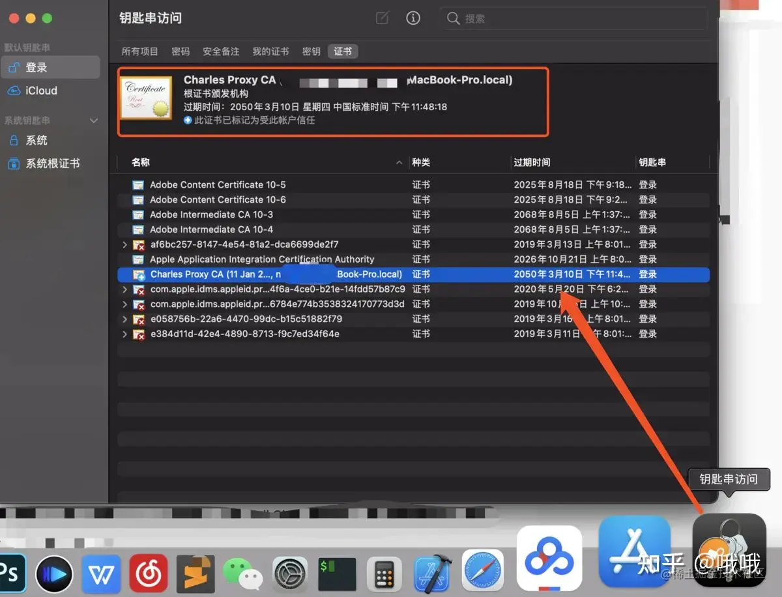Image resolution: width=782 pixels, height=597 pixels.
Task: Click certificate icon of Adobe Intermediate CA 10-4
Action: point(138,229)
